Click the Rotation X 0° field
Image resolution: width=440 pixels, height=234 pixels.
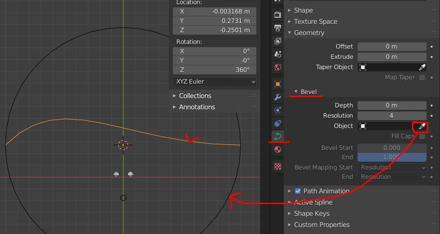tap(215, 51)
